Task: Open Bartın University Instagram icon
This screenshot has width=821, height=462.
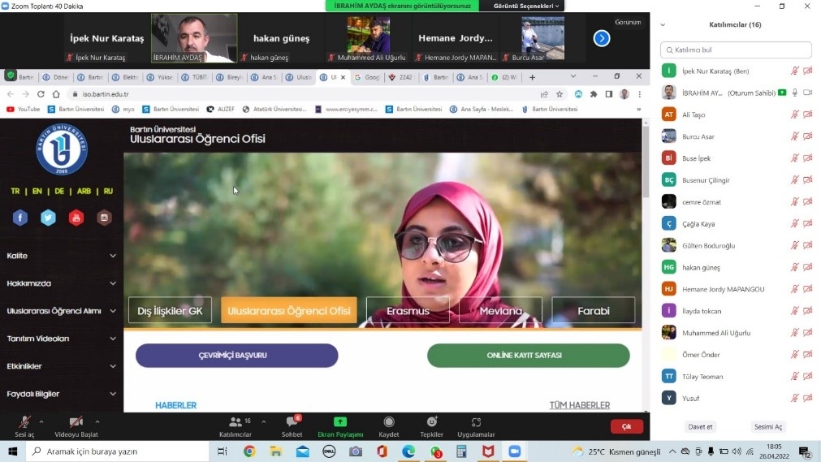Action: click(x=104, y=218)
